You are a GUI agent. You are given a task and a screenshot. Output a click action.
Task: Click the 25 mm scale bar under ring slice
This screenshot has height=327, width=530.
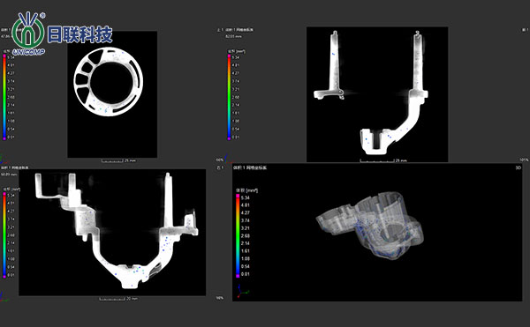click(118, 160)
